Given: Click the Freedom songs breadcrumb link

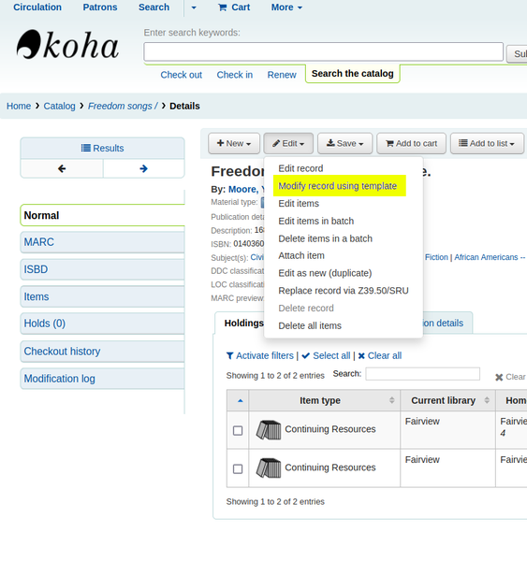Looking at the screenshot, I should pos(123,107).
